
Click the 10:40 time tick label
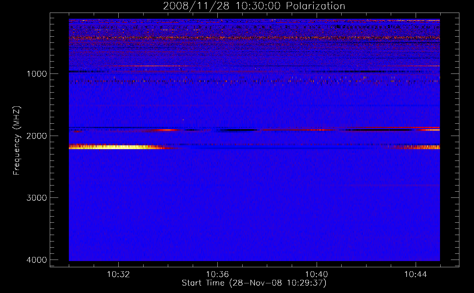point(316,275)
